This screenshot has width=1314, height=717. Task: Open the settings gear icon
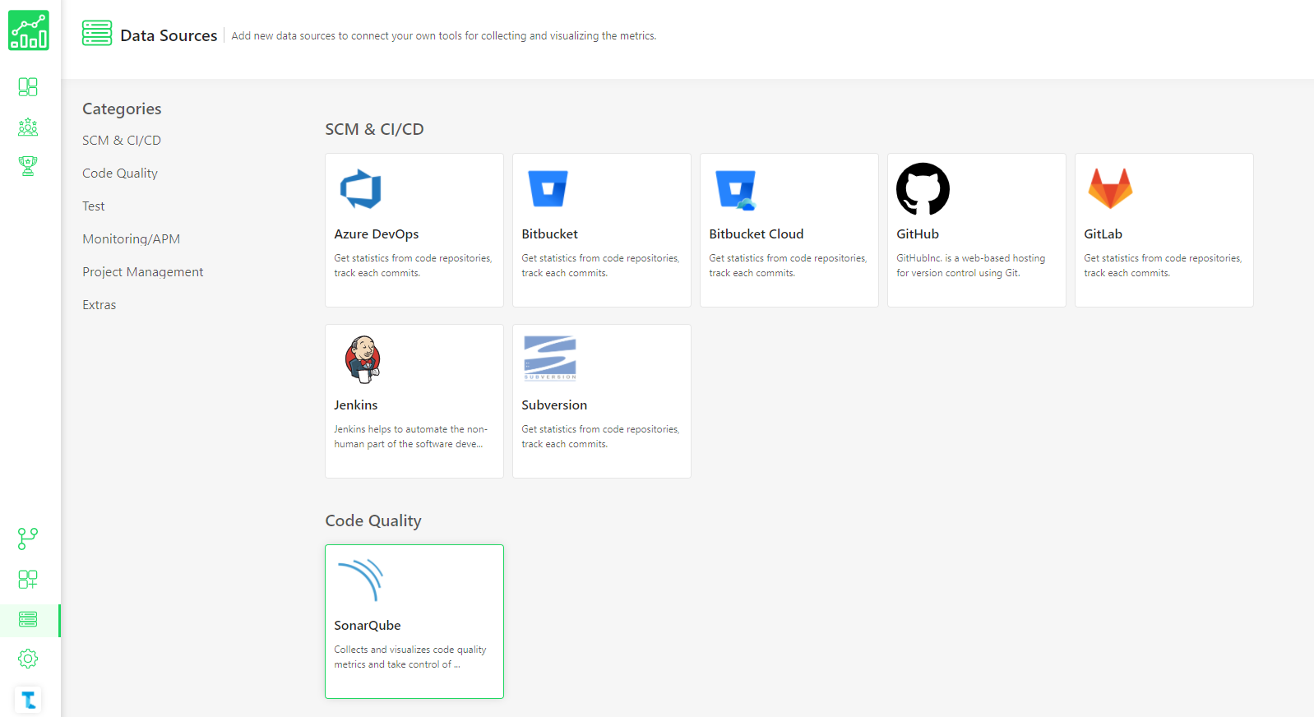pyautogui.click(x=28, y=659)
